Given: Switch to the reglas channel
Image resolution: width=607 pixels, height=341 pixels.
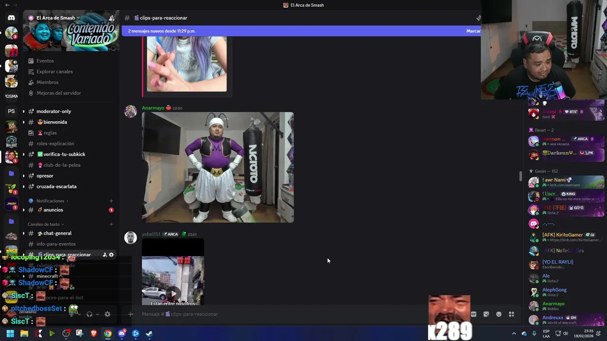Looking at the screenshot, I should pos(71,133).
